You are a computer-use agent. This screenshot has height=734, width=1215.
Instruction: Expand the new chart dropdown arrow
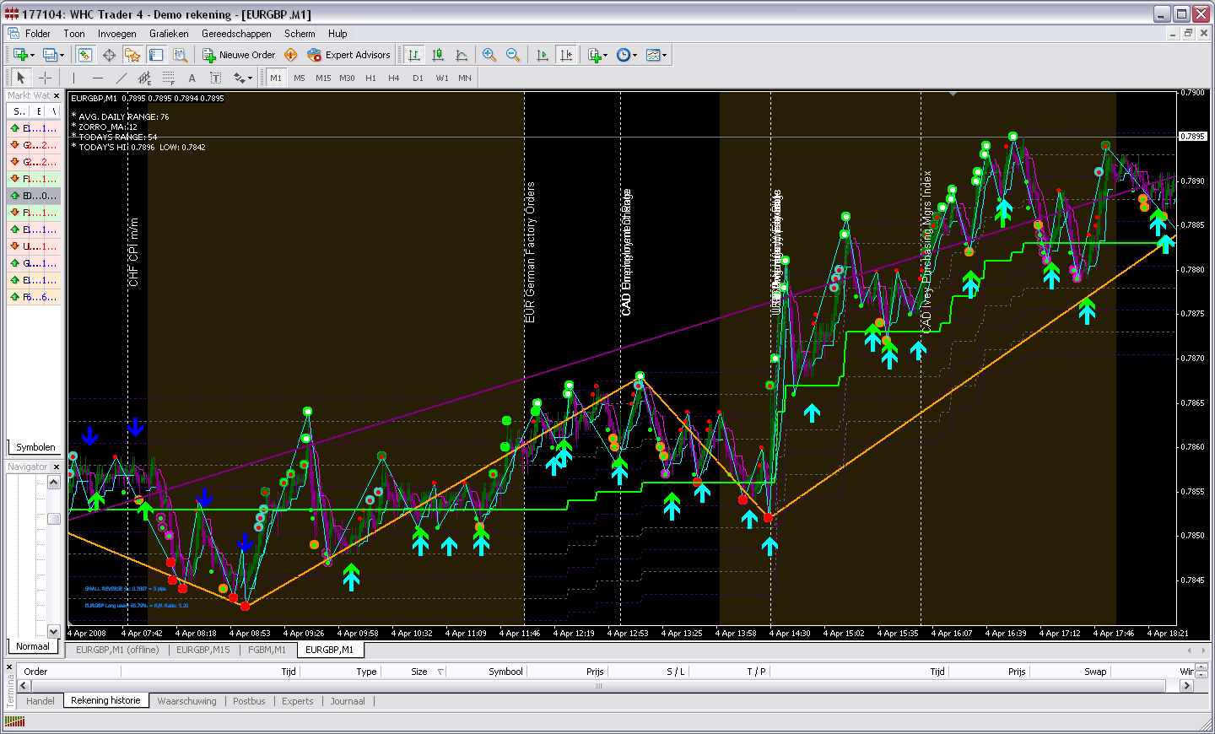[33, 55]
